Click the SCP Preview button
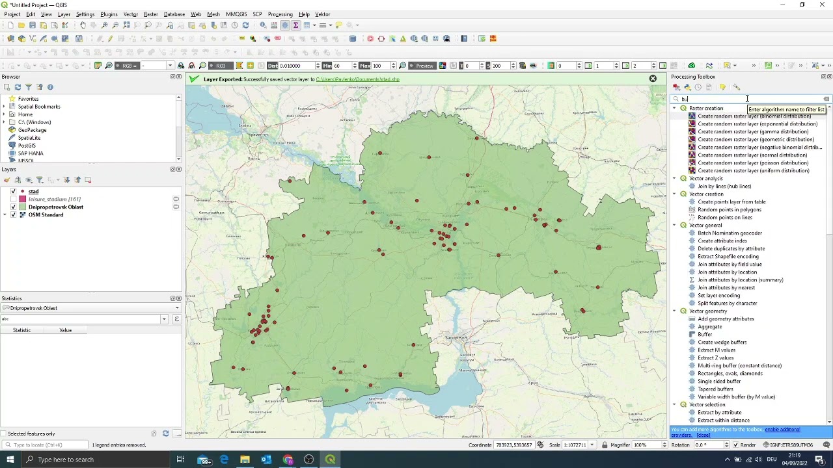 click(x=422, y=66)
